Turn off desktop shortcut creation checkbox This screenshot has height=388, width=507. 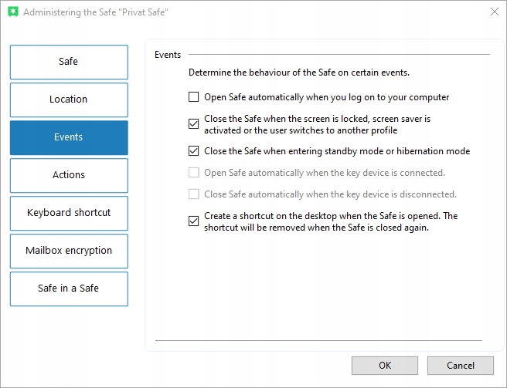click(194, 221)
